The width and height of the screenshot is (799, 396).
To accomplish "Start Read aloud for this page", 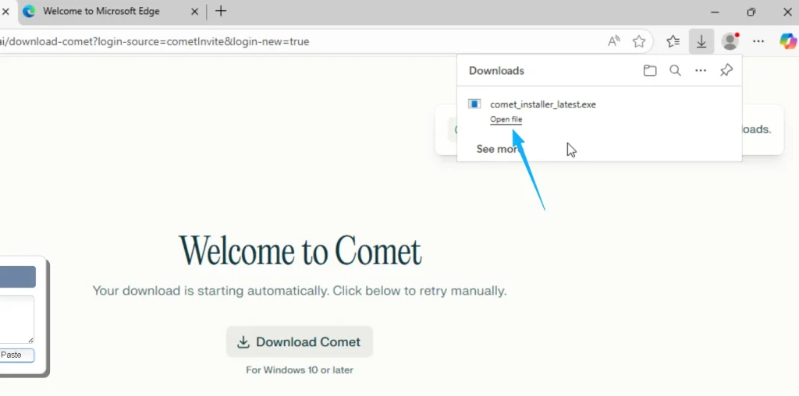I will click(x=614, y=41).
